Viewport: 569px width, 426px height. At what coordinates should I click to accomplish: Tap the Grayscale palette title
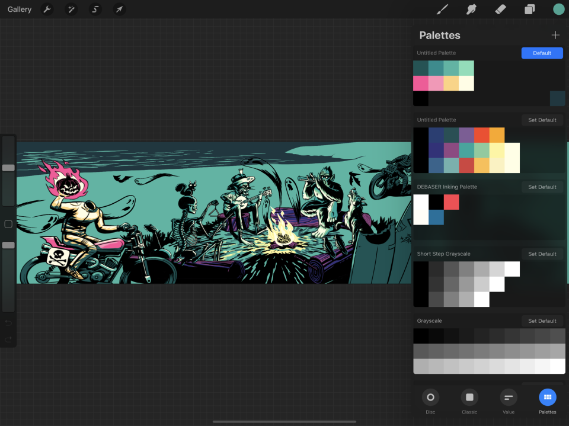(x=429, y=321)
